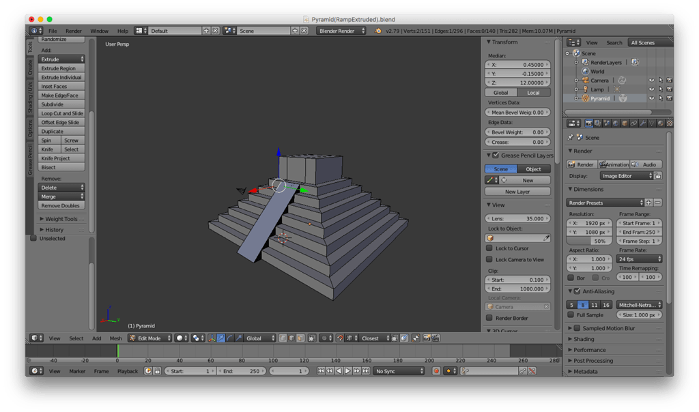699x412 pixels.
Task: Click the Remove Doubles button
Action: coord(61,205)
